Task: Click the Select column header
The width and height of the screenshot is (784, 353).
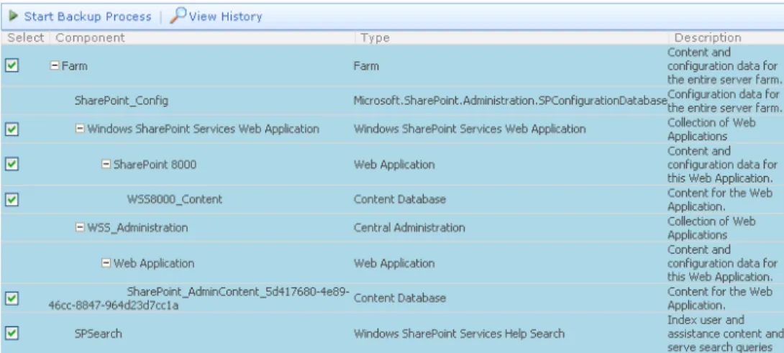Action: tap(25, 38)
